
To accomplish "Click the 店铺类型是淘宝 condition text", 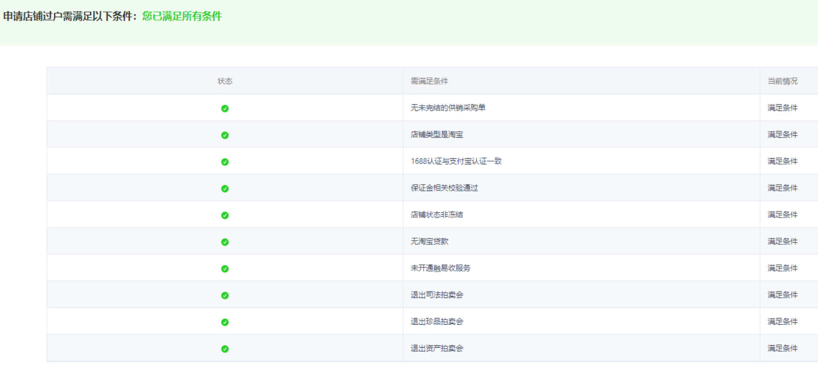I will [x=437, y=135].
